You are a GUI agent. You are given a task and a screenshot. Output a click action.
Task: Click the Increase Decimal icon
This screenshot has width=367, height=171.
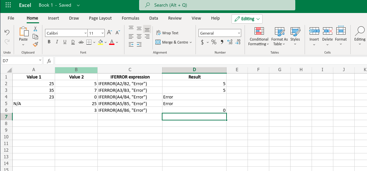230,42
